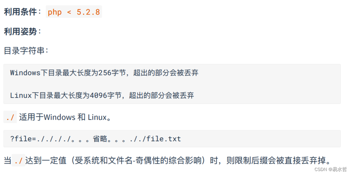Click the inline code 'php < 5.2.8'
The height and width of the screenshot is (175, 352).
(x=74, y=12)
